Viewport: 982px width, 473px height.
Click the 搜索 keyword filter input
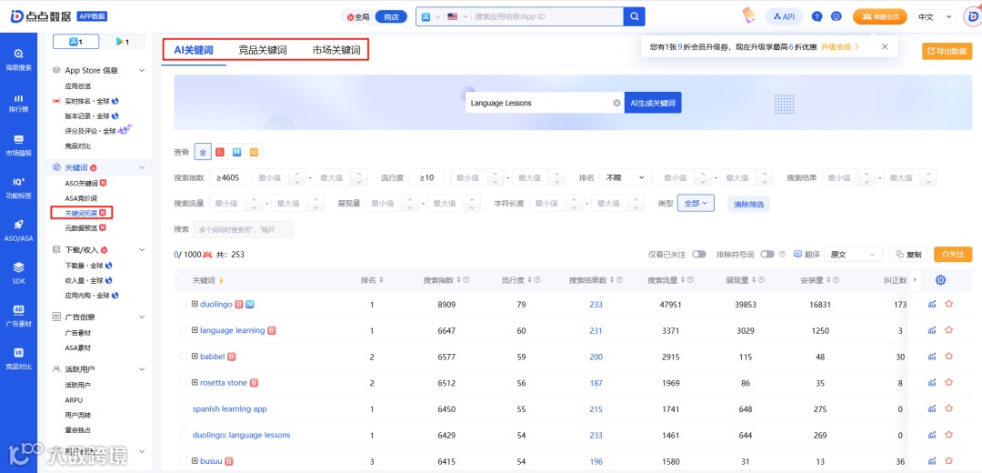243,229
